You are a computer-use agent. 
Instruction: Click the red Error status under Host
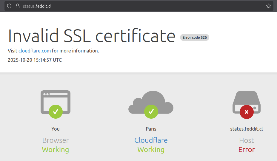[247, 150]
